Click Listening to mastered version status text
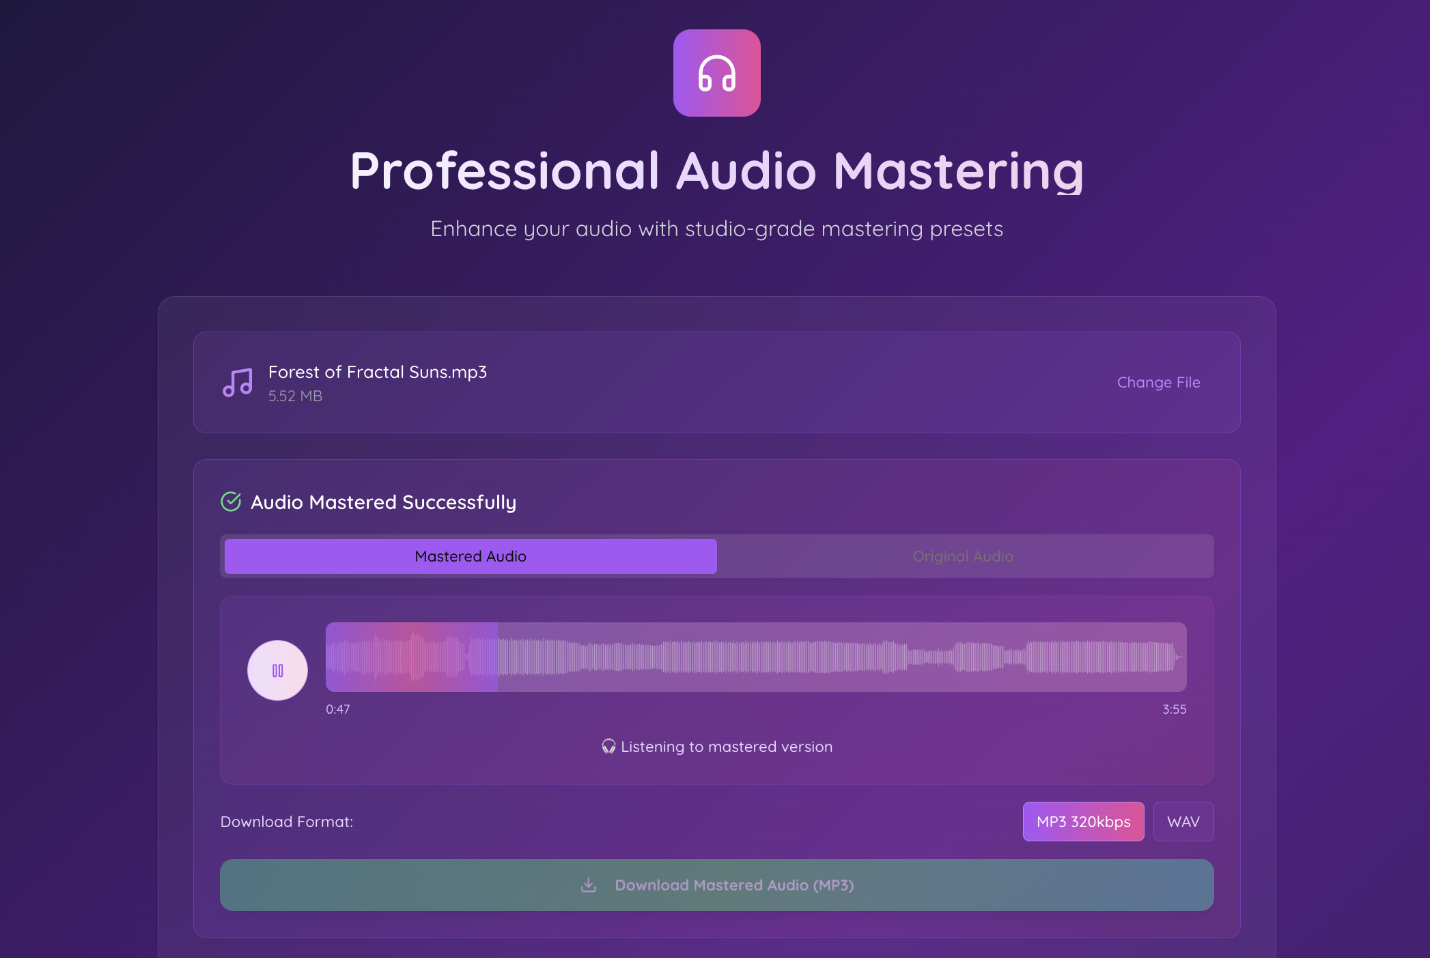 (x=726, y=746)
